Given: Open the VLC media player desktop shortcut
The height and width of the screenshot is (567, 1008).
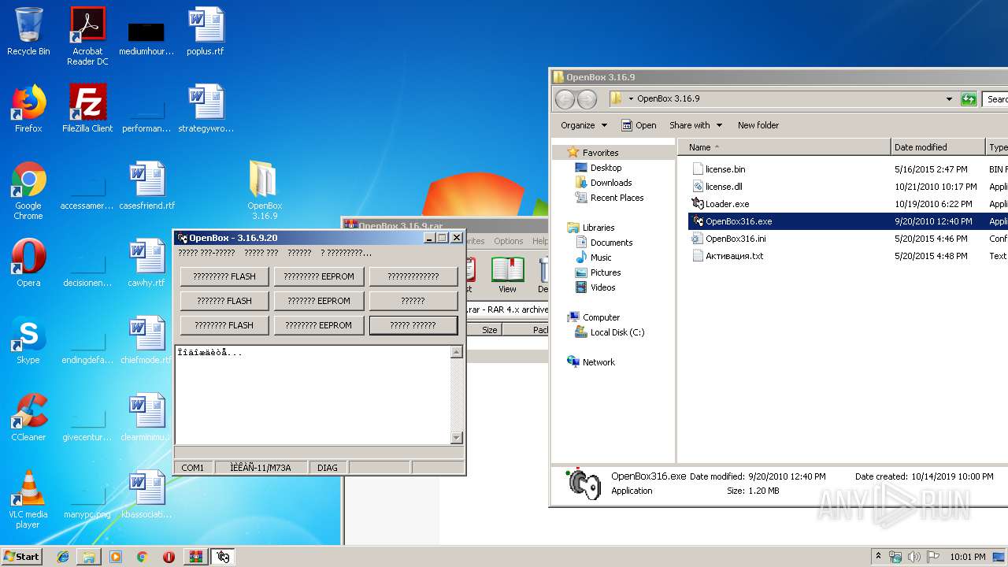Looking at the screenshot, I should [28, 500].
